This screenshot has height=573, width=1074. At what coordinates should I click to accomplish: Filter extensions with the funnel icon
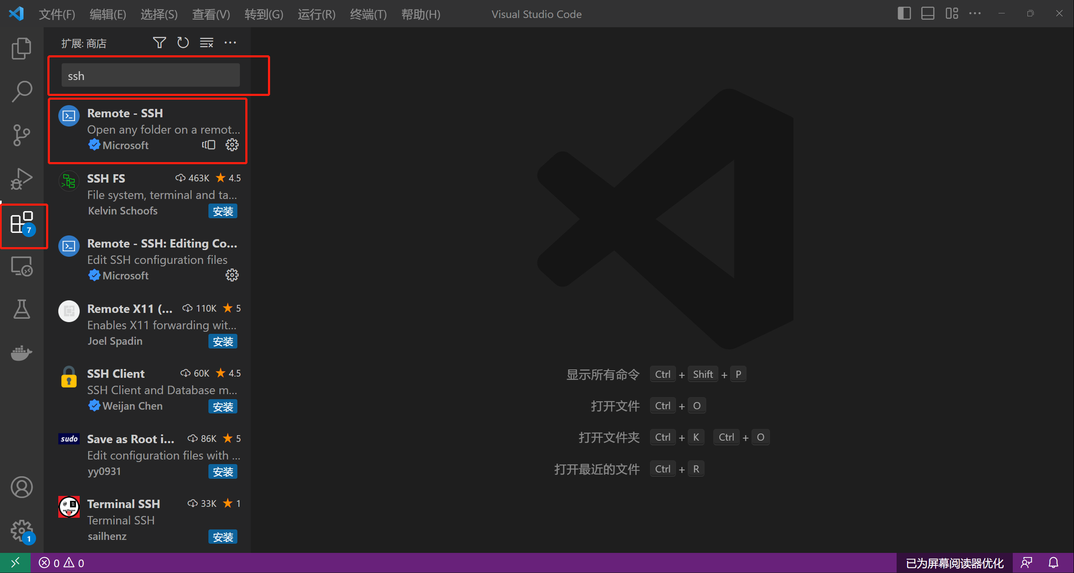pyautogui.click(x=159, y=43)
